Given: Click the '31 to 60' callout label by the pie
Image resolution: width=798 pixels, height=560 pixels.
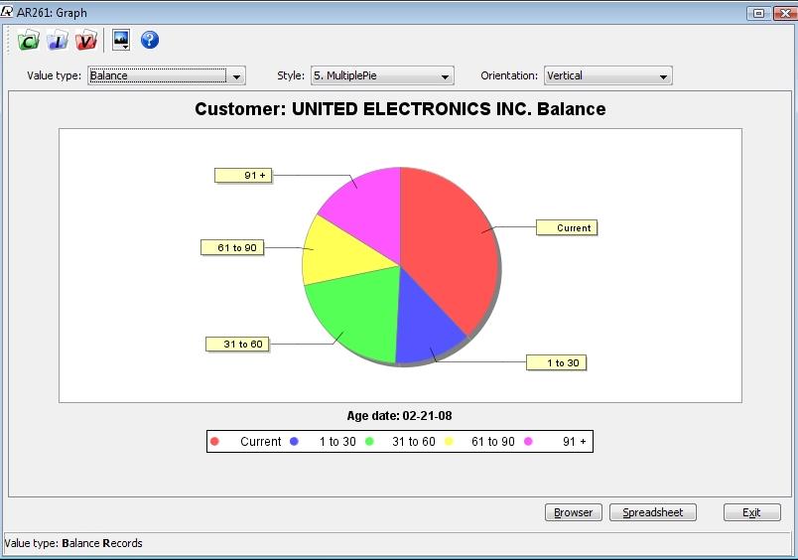Looking at the screenshot, I should (x=237, y=345).
